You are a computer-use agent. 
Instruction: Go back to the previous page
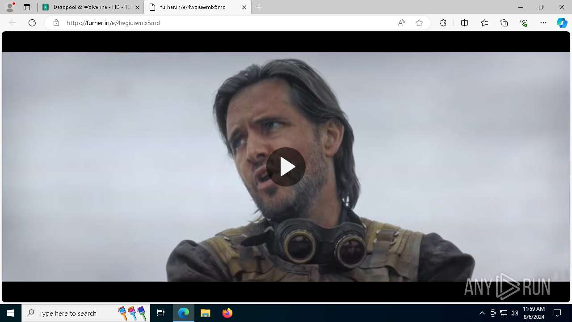(13, 23)
